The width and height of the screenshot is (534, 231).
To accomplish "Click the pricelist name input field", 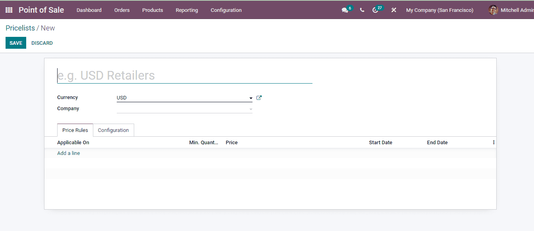I will (185, 75).
